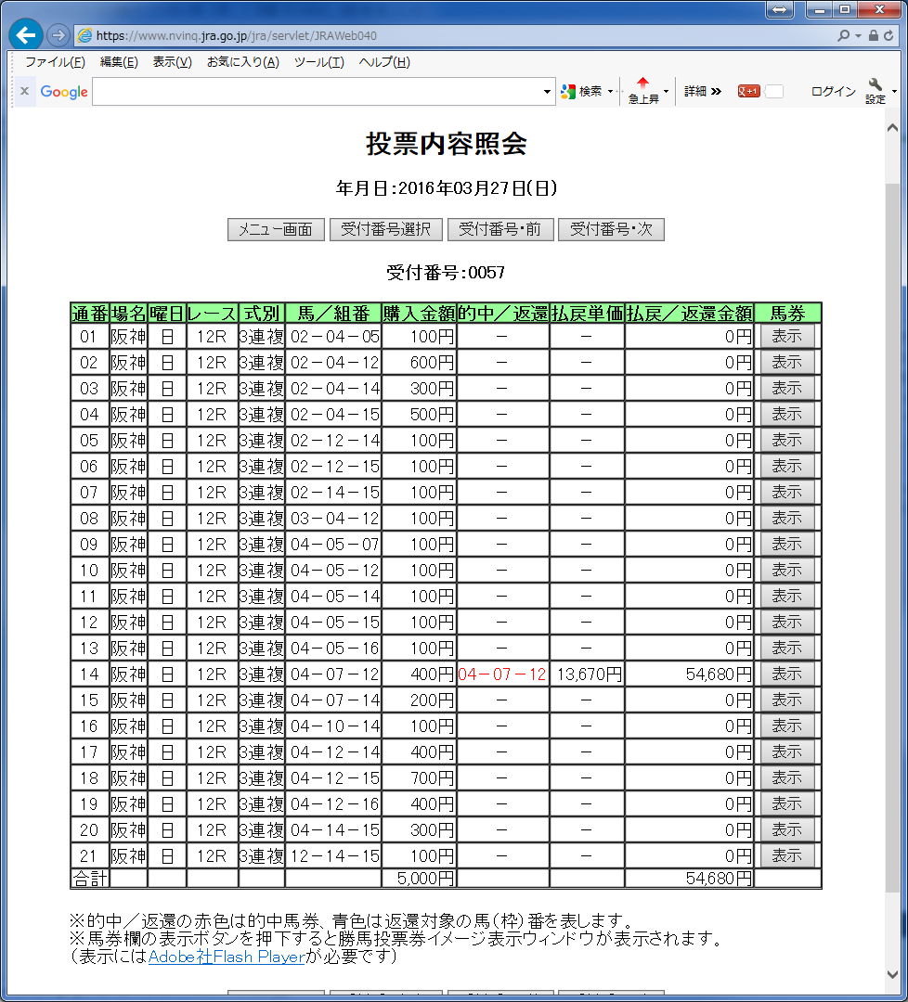Open address bar search dropdown arrow
908x1002 pixels.
(x=858, y=36)
